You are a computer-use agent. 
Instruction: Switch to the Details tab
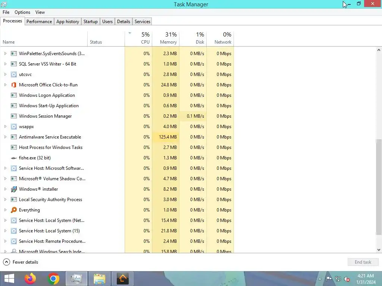[123, 21]
